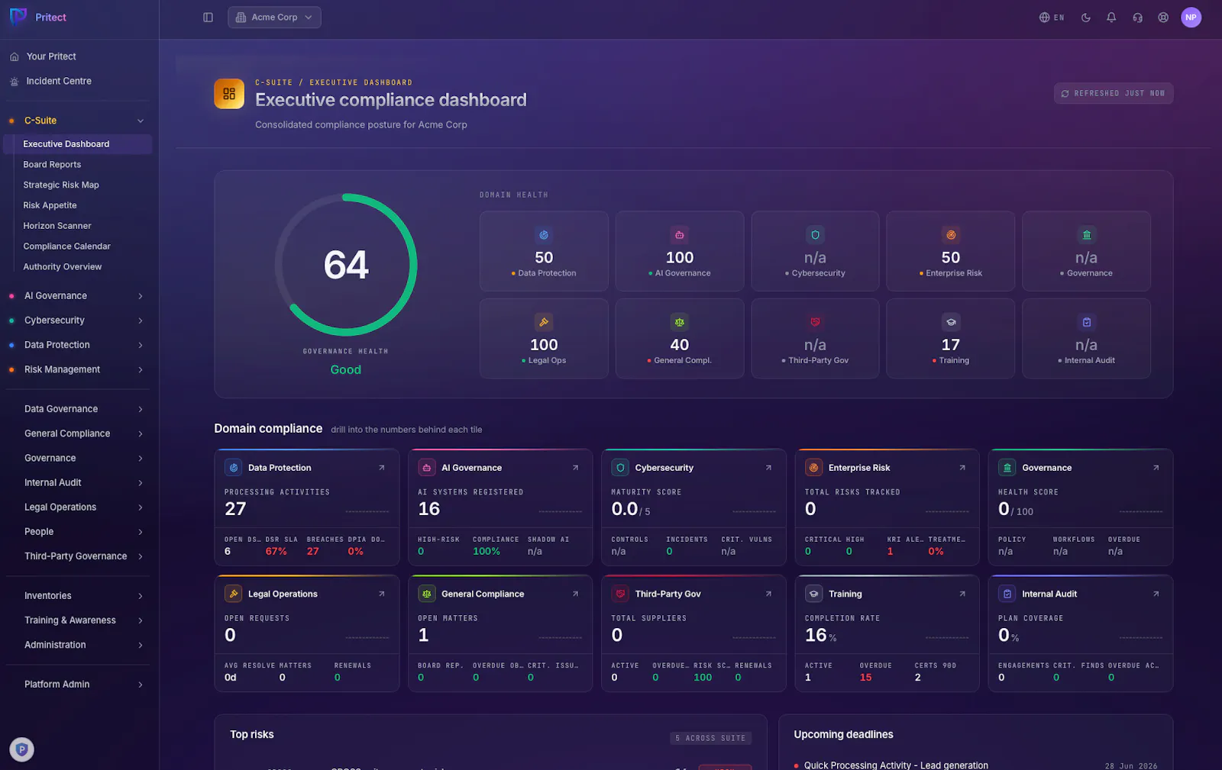Viewport: 1222px width, 770px height.
Task: Open Risk Appetite page
Action: pyautogui.click(x=50, y=206)
